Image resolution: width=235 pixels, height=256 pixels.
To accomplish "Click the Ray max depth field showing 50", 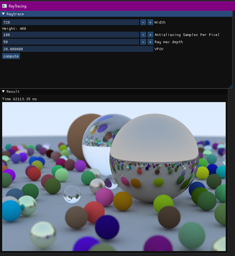I will 70,42.
